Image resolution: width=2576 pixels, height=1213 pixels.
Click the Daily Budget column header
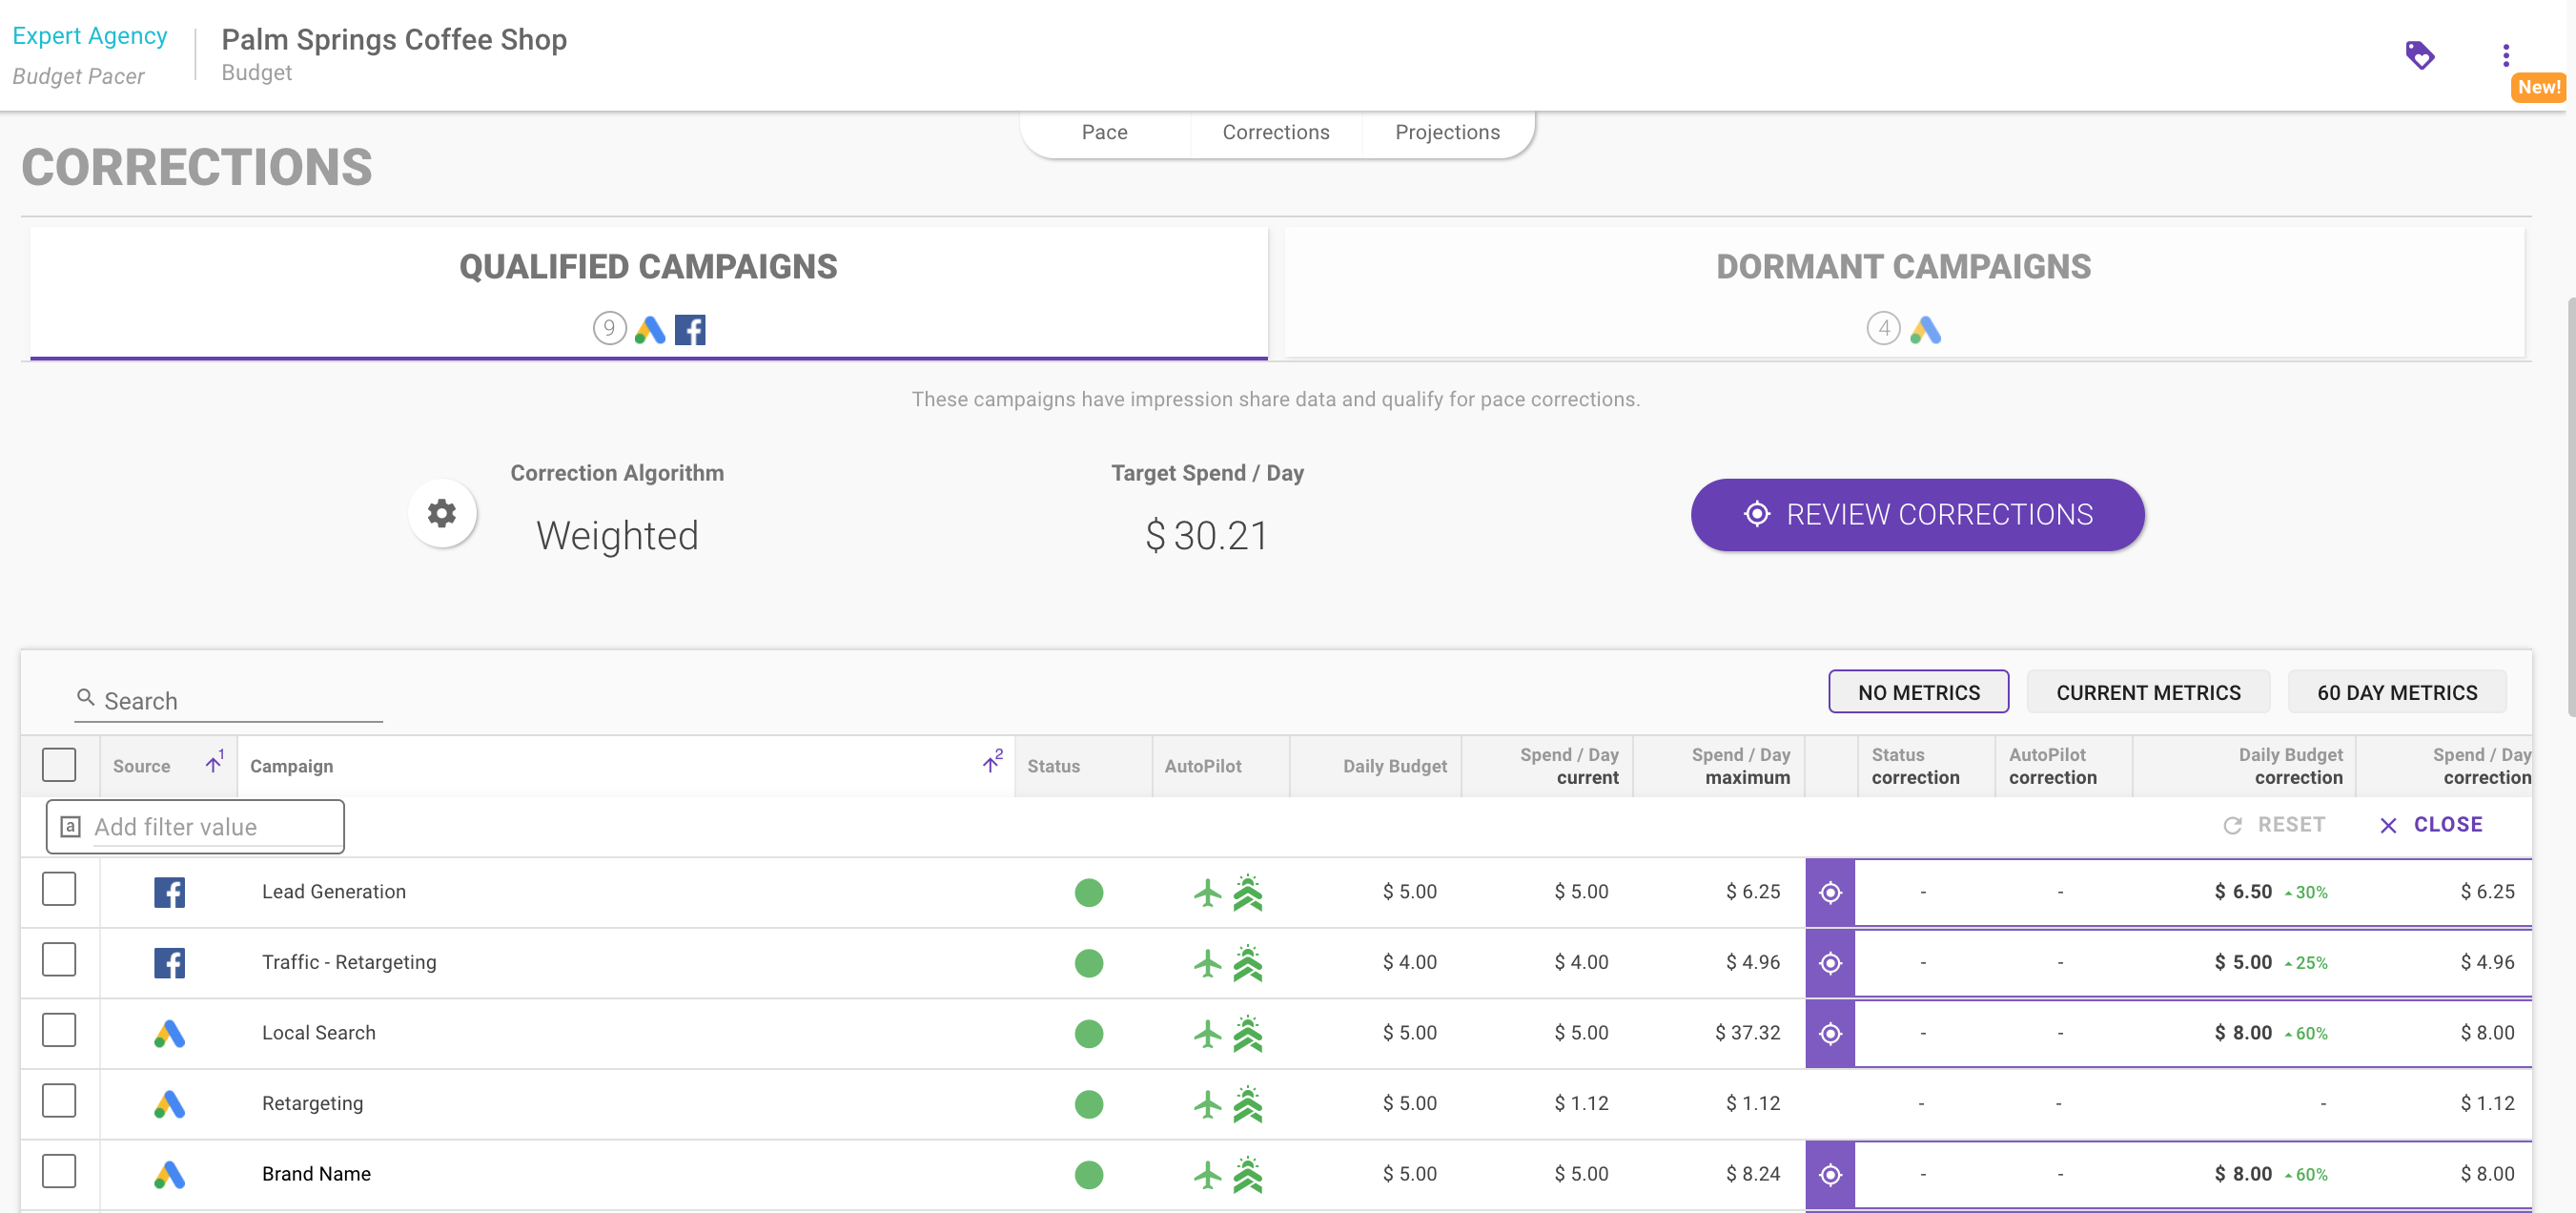[x=1376, y=766]
